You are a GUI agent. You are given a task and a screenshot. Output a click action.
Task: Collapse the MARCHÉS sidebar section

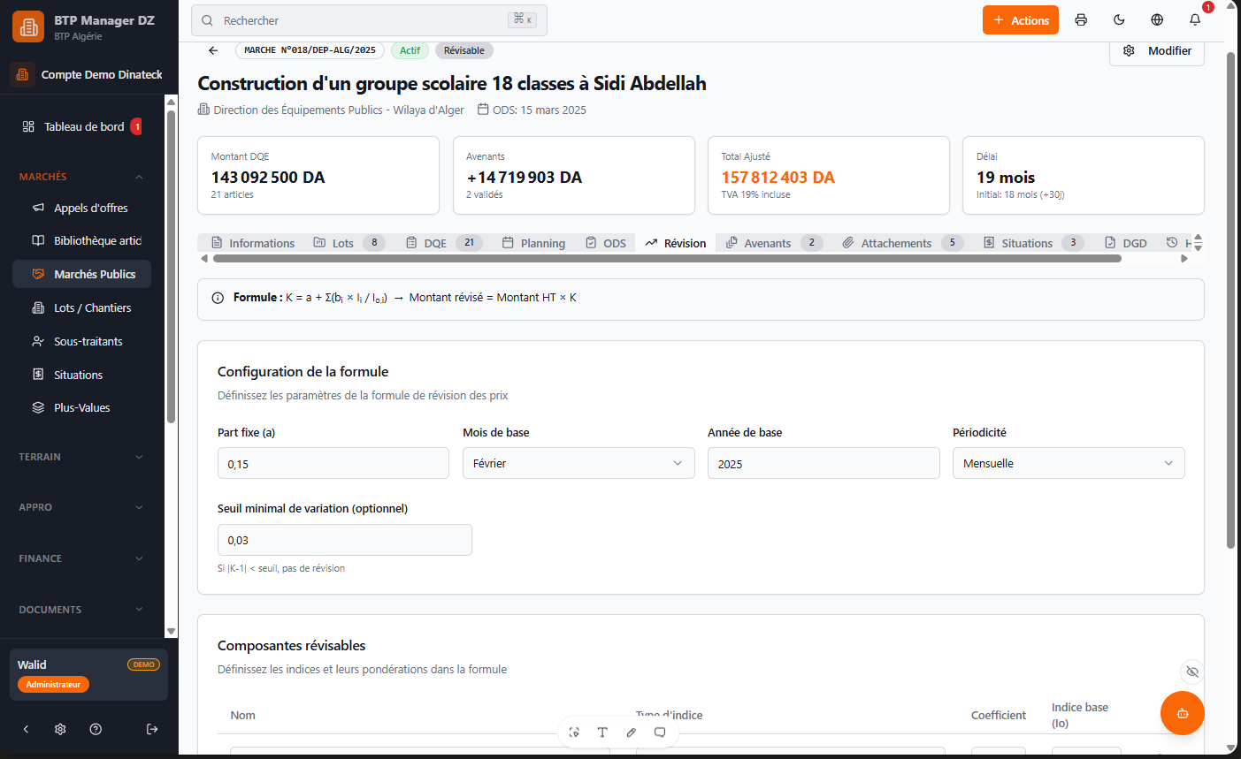point(81,177)
